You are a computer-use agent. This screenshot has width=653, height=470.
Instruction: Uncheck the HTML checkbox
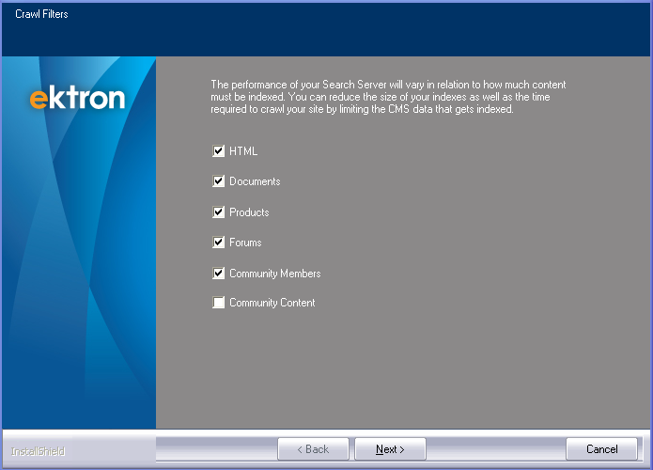click(x=218, y=150)
